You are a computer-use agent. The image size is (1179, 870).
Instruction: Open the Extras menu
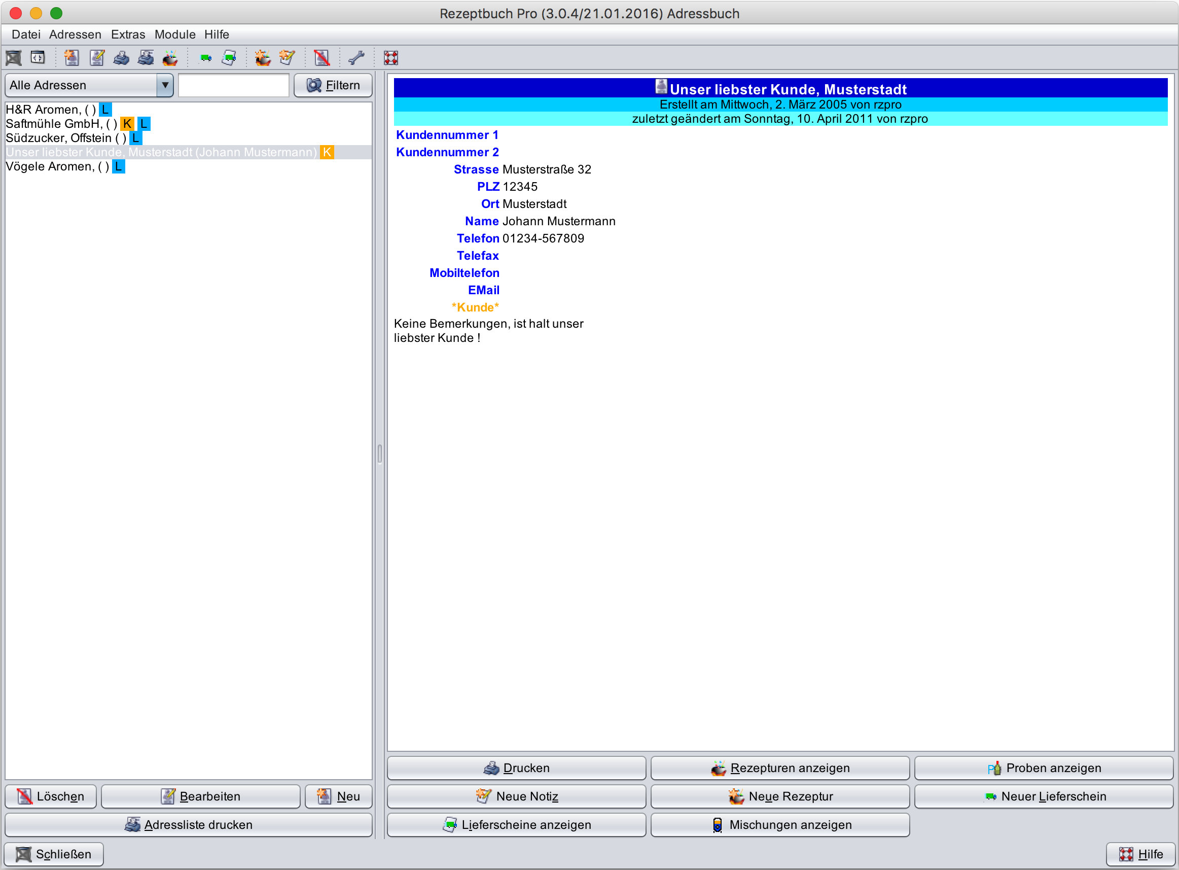coord(128,34)
